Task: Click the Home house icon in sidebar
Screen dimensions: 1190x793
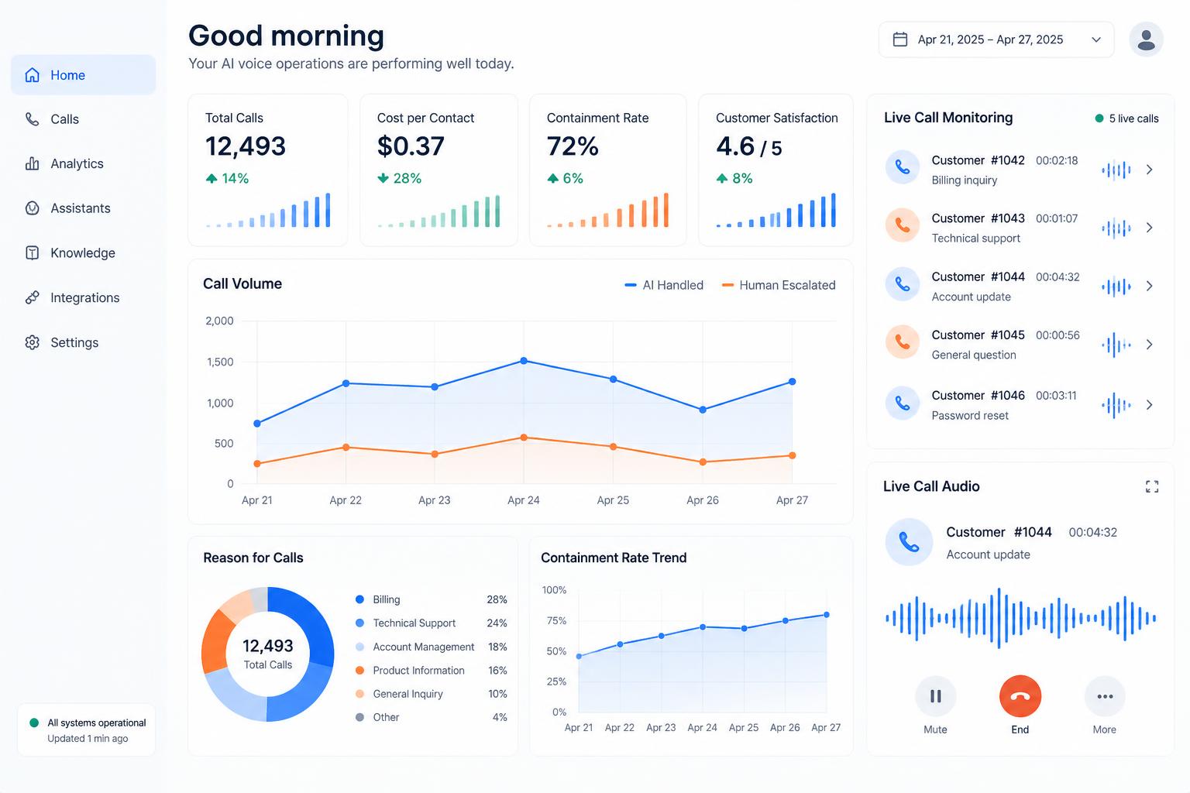Action: [x=32, y=75]
